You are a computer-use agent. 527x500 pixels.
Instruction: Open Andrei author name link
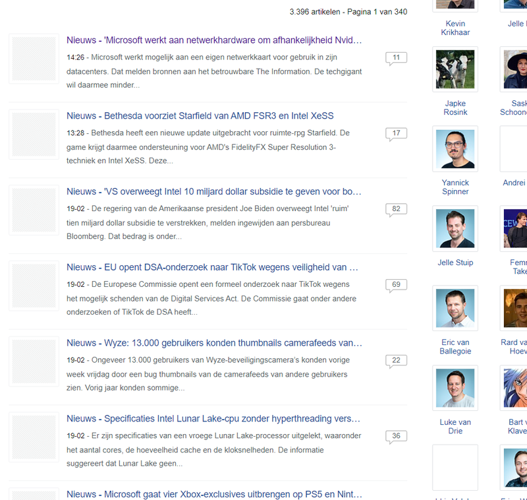[x=514, y=183]
